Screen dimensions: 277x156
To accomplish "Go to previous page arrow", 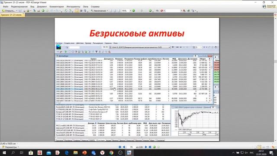I will coord(124,147).
